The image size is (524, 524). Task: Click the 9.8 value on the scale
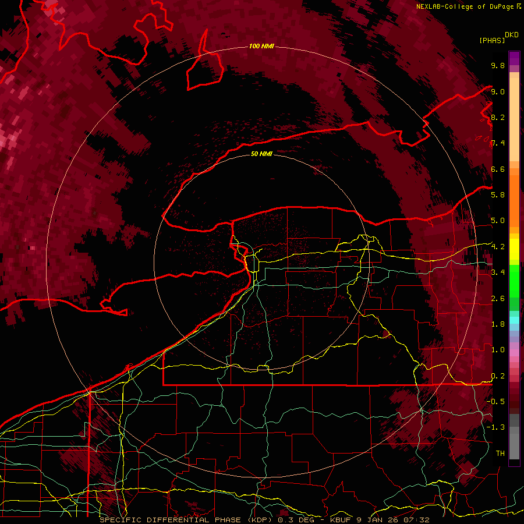(x=498, y=65)
